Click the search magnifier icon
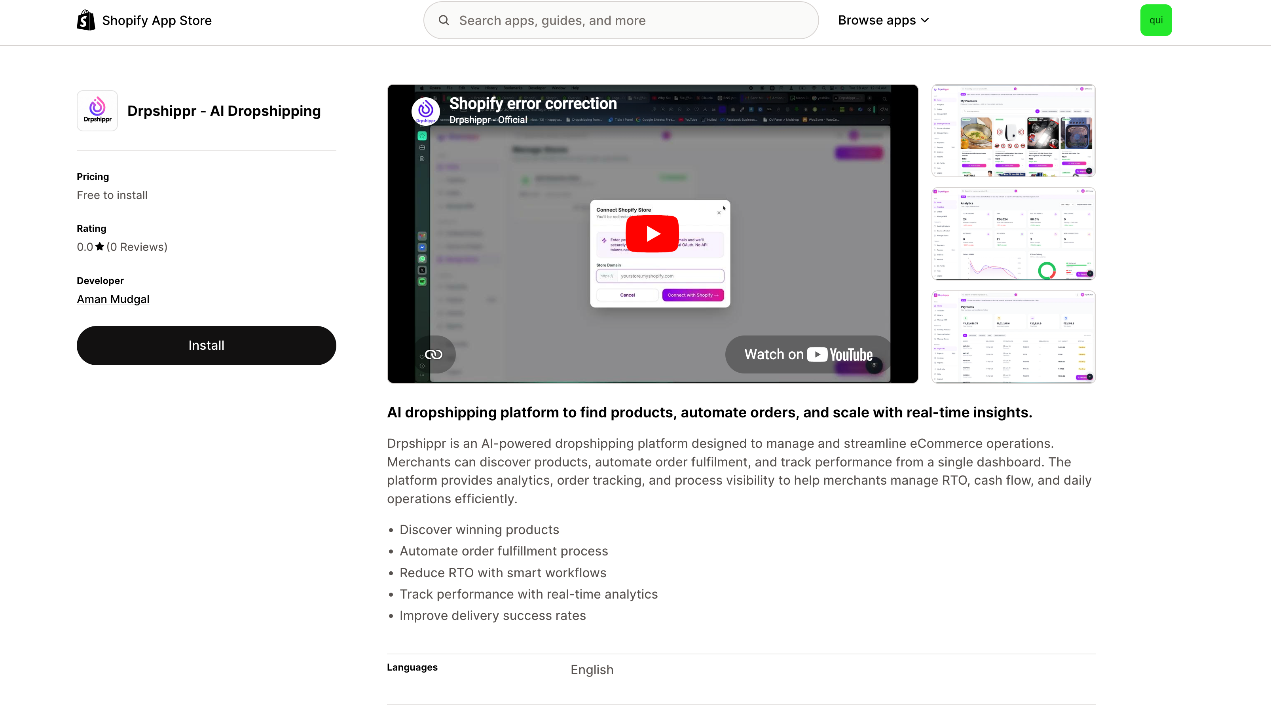The image size is (1271, 705). (x=444, y=20)
